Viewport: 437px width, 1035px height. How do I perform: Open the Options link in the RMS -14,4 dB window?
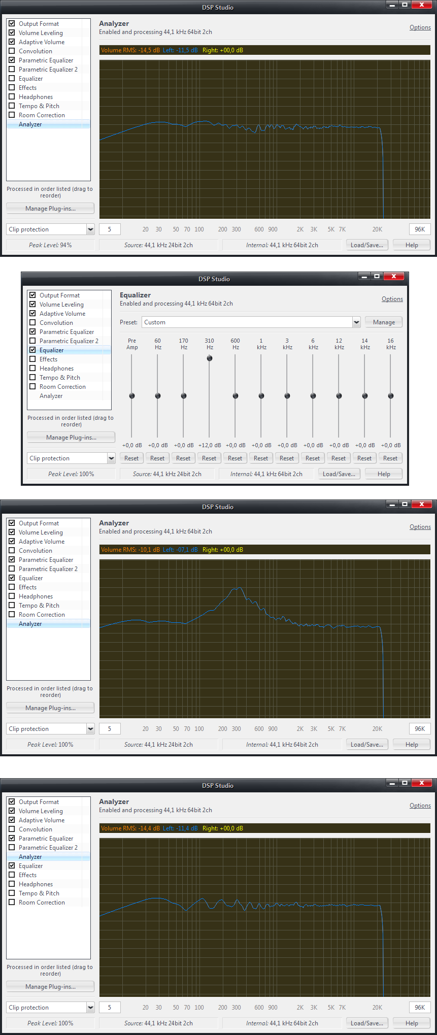[x=420, y=806]
